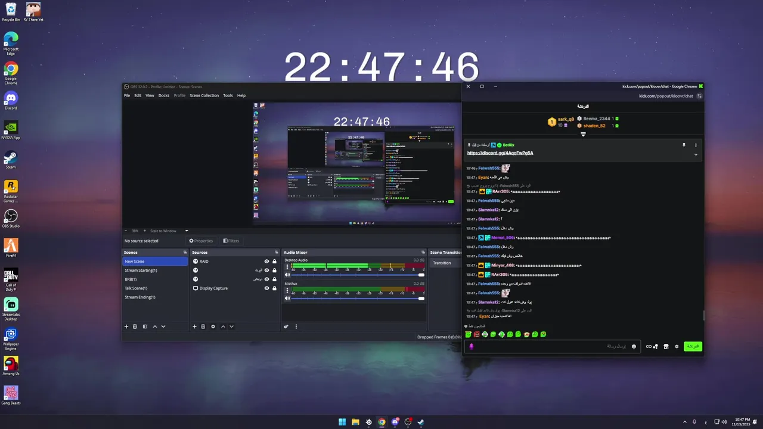This screenshot has height=429, width=763.
Task: Toggle lock on Display Capture source
Action: (x=274, y=288)
